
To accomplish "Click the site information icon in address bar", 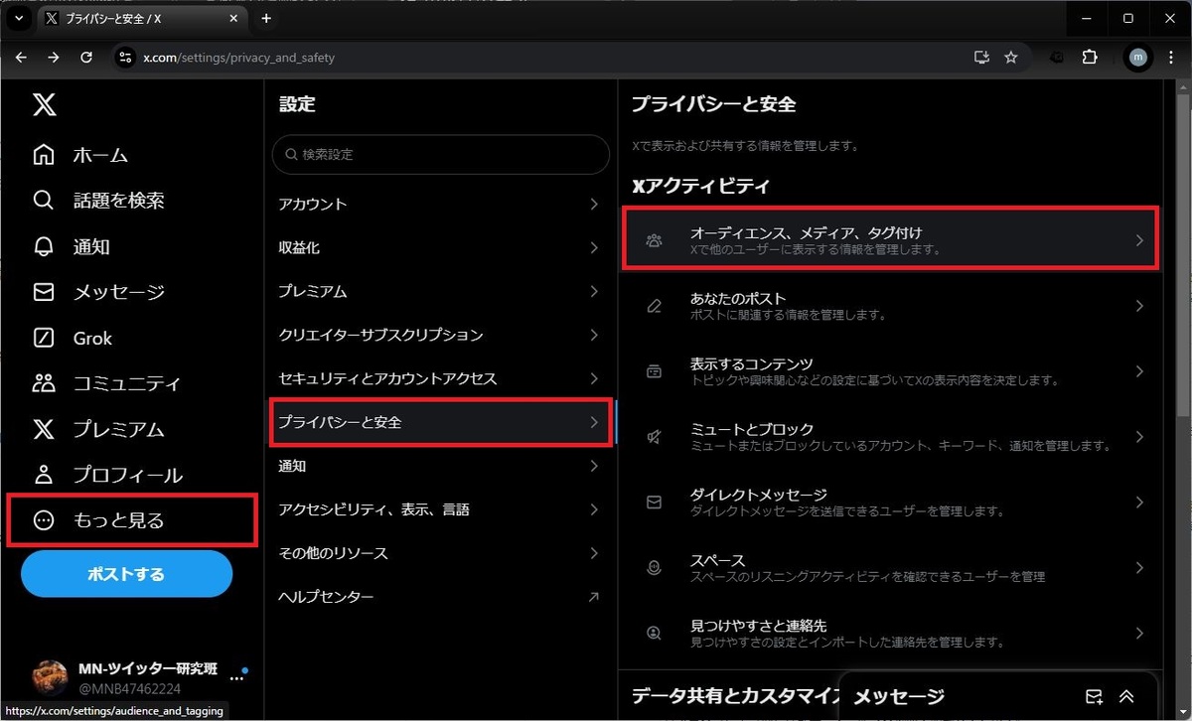I will pos(124,58).
